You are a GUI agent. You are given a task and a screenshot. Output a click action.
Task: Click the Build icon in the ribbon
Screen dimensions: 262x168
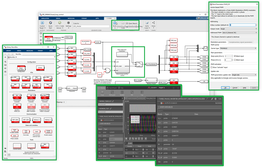(115, 23)
